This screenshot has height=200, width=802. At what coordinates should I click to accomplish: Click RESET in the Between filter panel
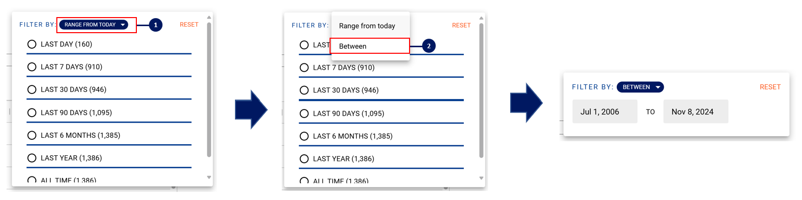click(770, 87)
